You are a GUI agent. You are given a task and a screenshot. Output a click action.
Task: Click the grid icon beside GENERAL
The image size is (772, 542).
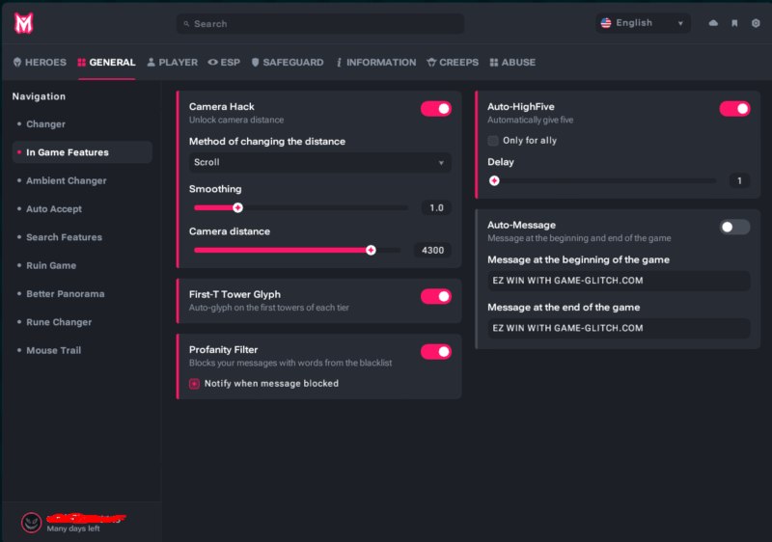point(82,62)
